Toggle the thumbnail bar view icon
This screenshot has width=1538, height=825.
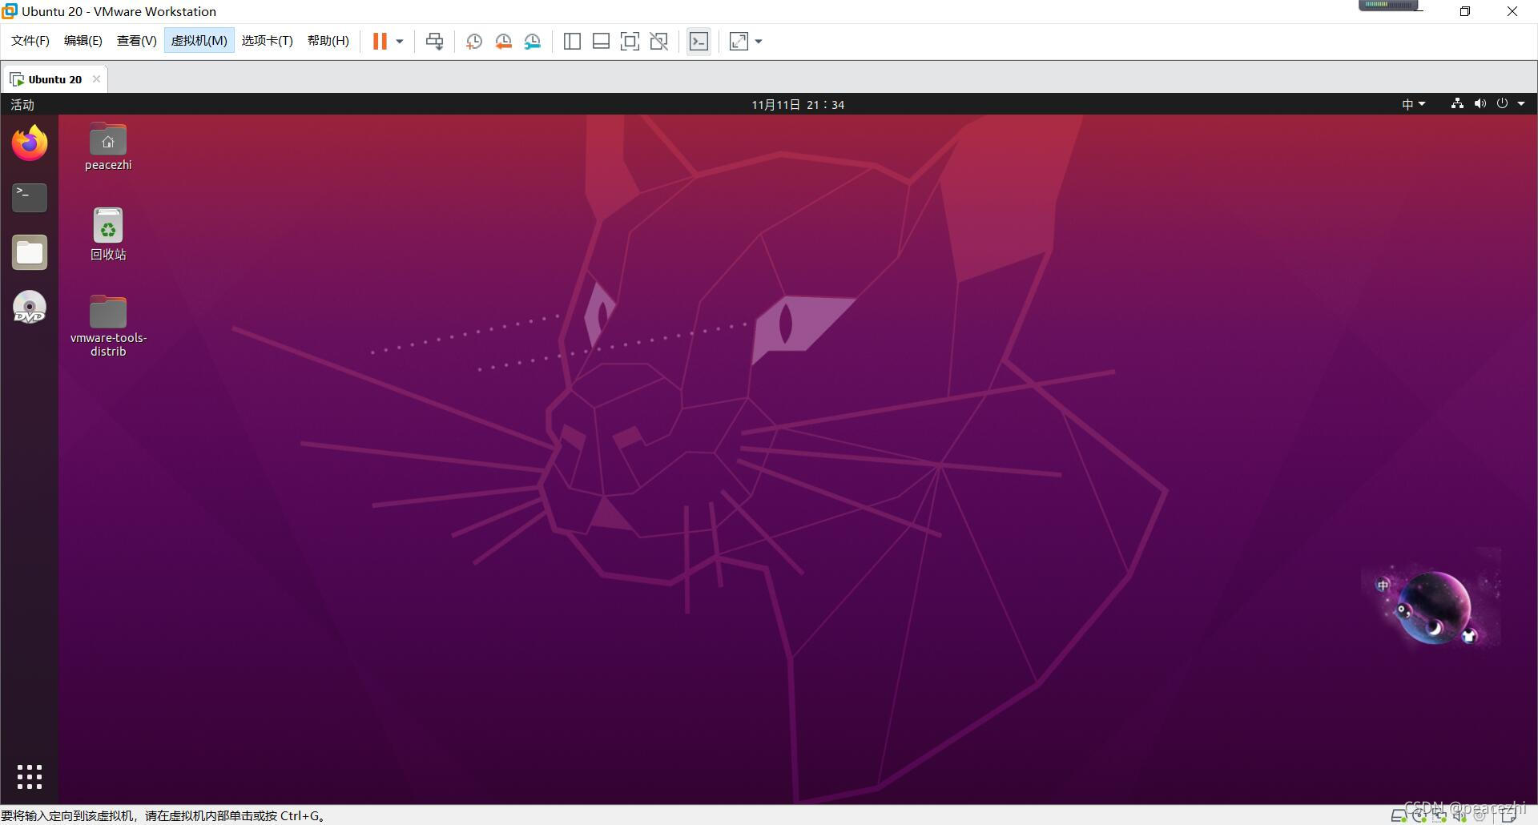(x=601, y=42)
